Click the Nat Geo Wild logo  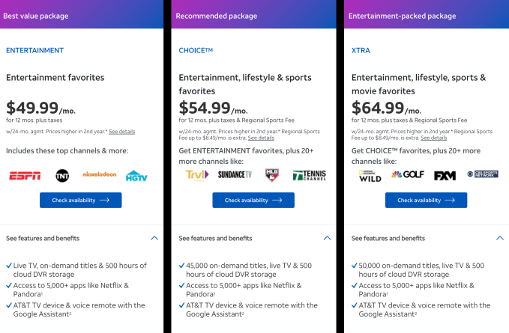click(370, 176)
